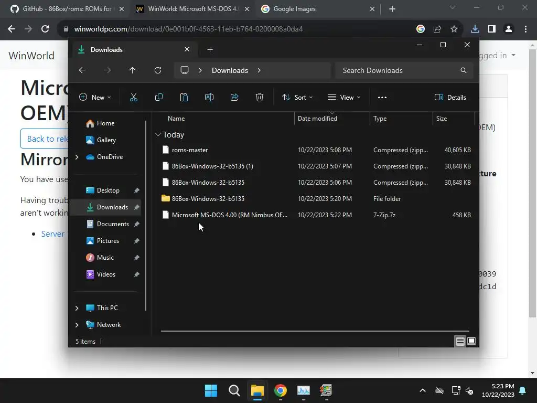Switch to Google Images Chrome tab
537x403 pixels.
coord(317,9)
